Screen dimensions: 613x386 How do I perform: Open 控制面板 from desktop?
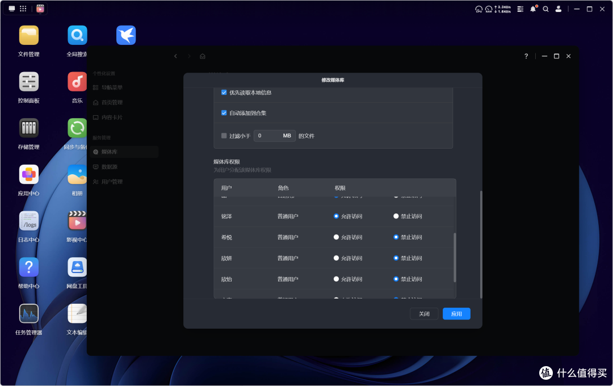pos(28,82)
